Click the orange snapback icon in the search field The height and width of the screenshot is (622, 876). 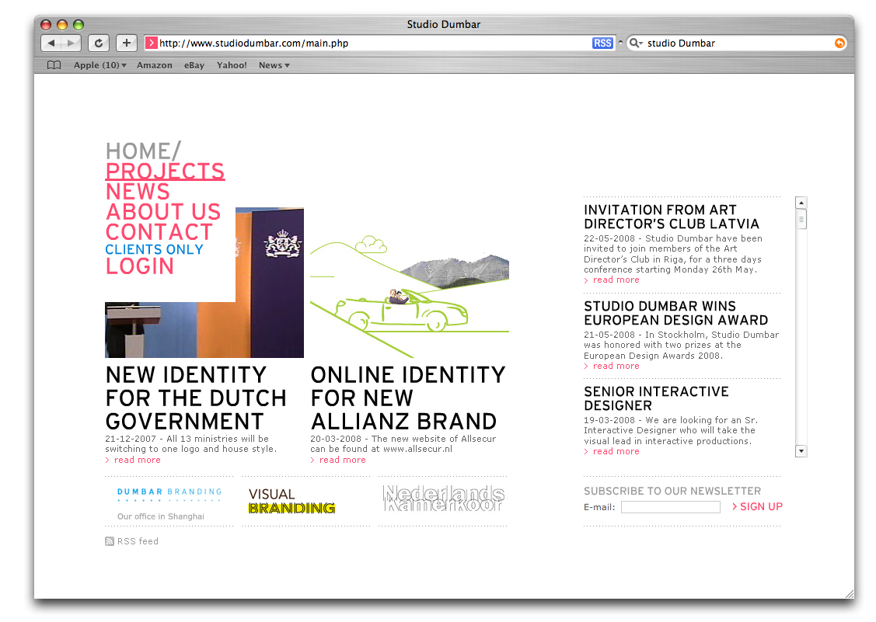(839, 43)
